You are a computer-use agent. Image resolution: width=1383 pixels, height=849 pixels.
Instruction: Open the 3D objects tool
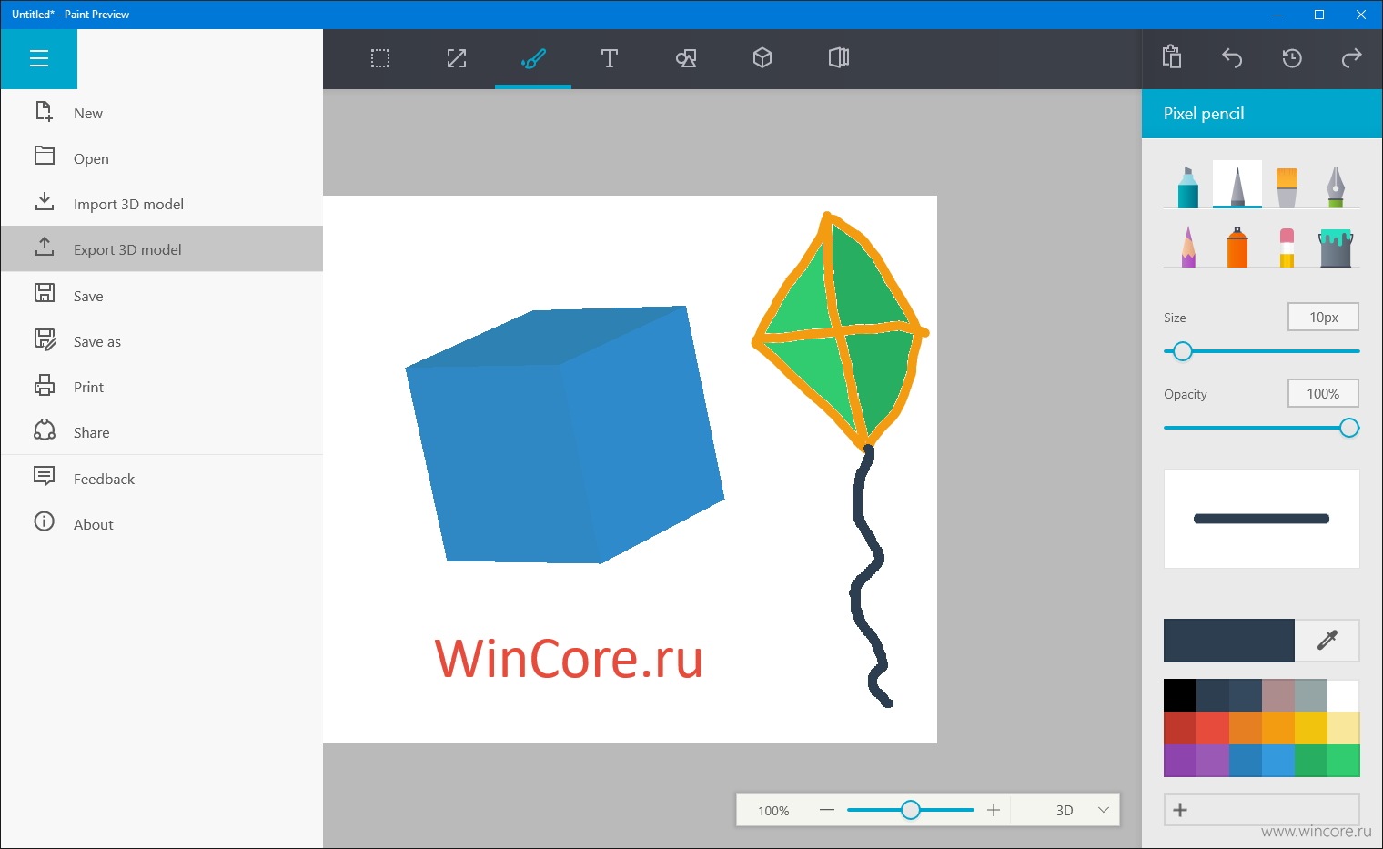pyautogui.click(x=762, y=59)
